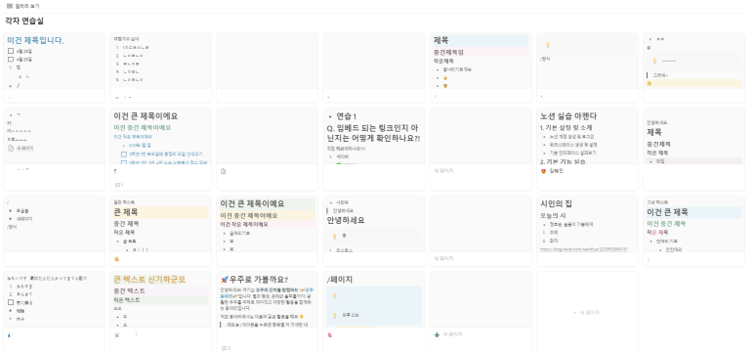Click the blue icon below the Japanese text card
Viewport: 755px width, 353px height.
9,334
